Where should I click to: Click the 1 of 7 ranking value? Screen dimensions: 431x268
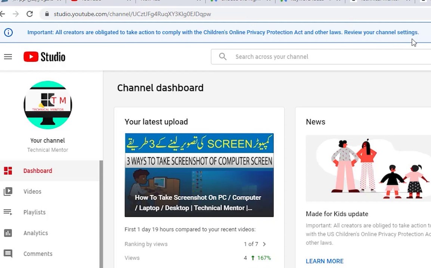pos(251,244)
